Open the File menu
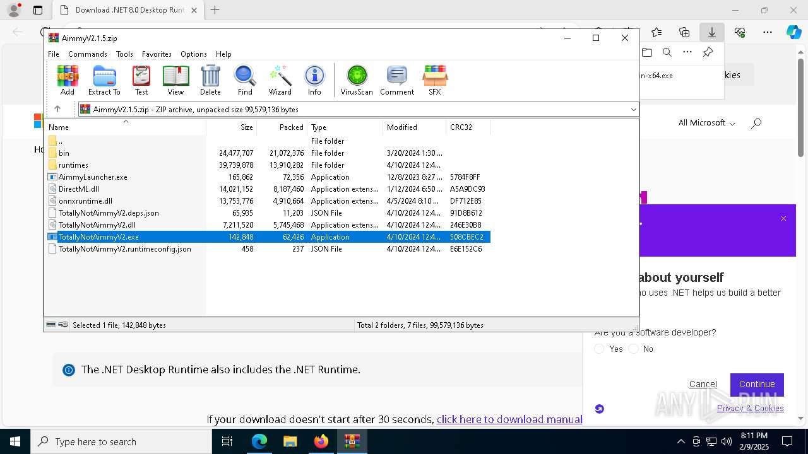Viewport: 808px width, 454px height. pyautogui.click(x=54, y=54)
